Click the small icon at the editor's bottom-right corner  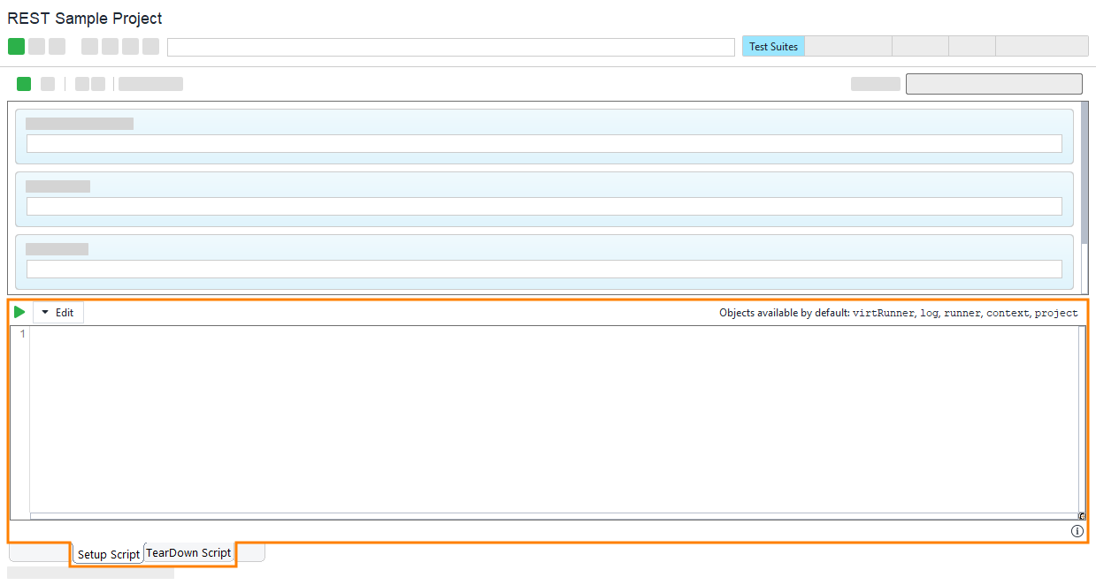(1080, 515)
